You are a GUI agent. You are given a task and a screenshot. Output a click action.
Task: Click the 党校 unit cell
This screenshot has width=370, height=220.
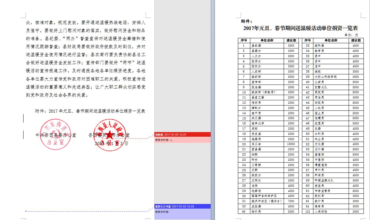pyautogui.click(x=267, y=128)
